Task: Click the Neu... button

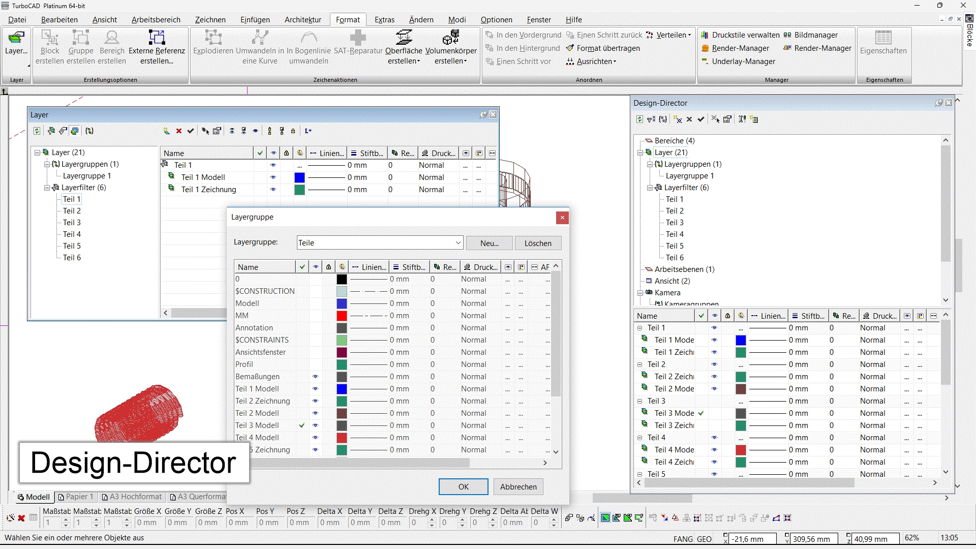Action: click(489, 243)
